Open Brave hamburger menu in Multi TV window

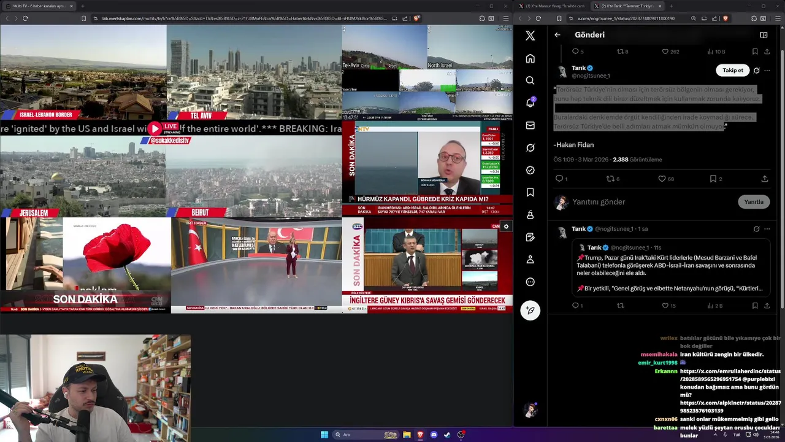[x=506, y=18]
